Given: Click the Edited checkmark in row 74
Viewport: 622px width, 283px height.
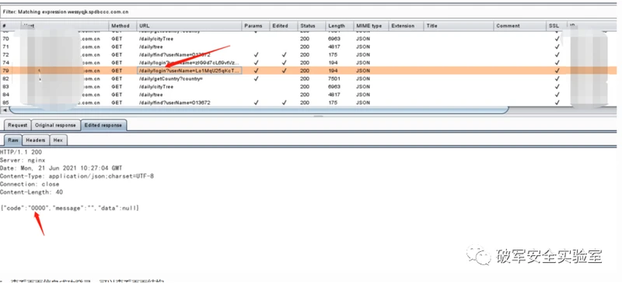Looking at the screenshot, I should (284, 63).
